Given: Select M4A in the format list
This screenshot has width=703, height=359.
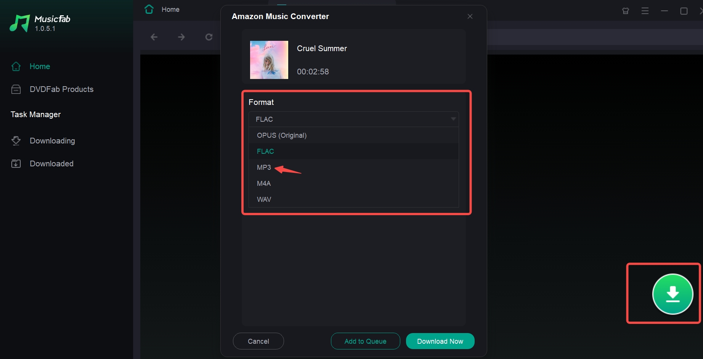Looking at the screenshot, I should coord(264,184).
